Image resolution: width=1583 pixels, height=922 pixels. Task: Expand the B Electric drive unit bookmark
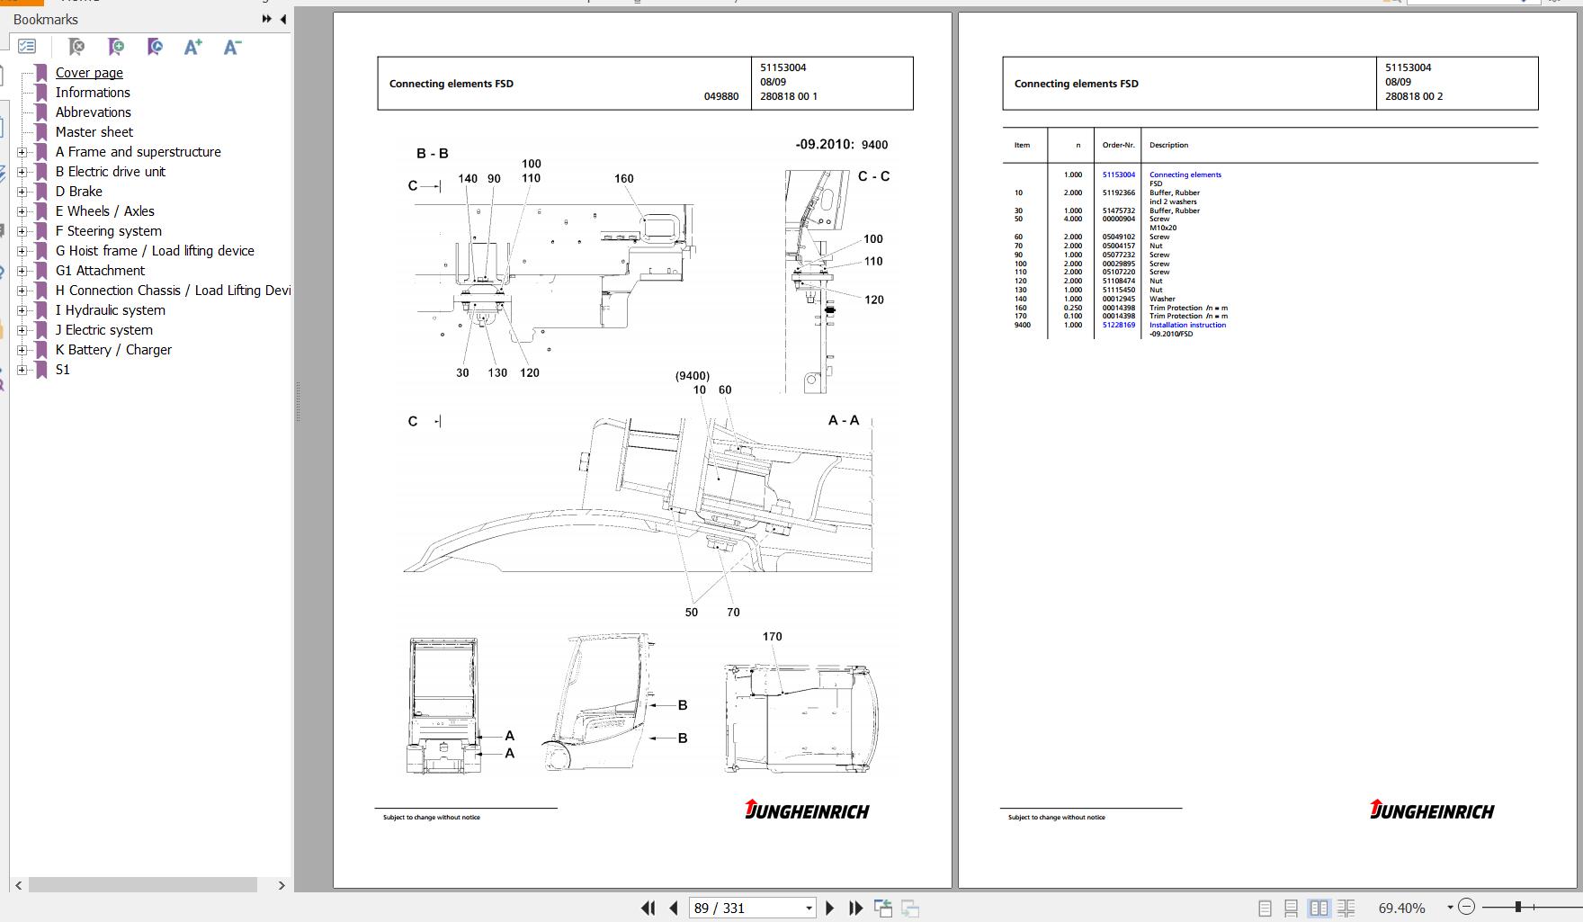(x=22, y=172)
